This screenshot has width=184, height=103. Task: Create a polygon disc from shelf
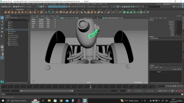[26, 12]
